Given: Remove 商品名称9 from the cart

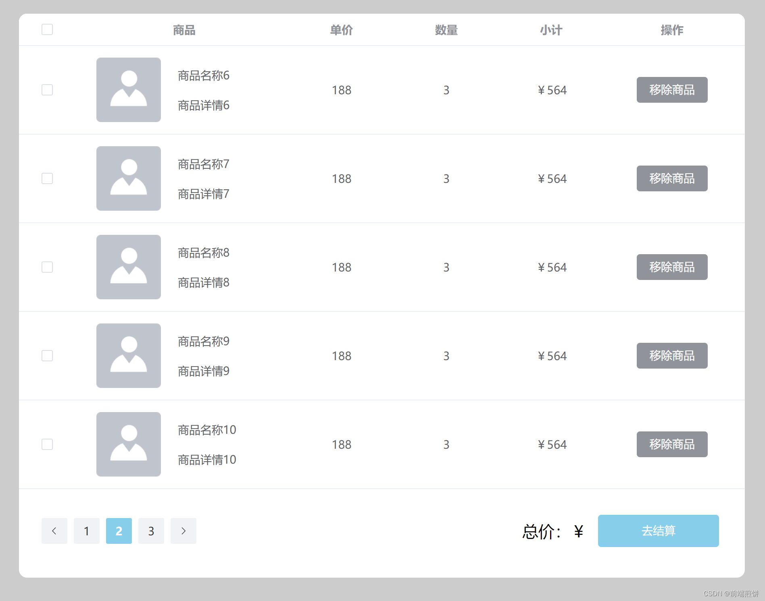Looking at the screenshot, I should point(672,356).
